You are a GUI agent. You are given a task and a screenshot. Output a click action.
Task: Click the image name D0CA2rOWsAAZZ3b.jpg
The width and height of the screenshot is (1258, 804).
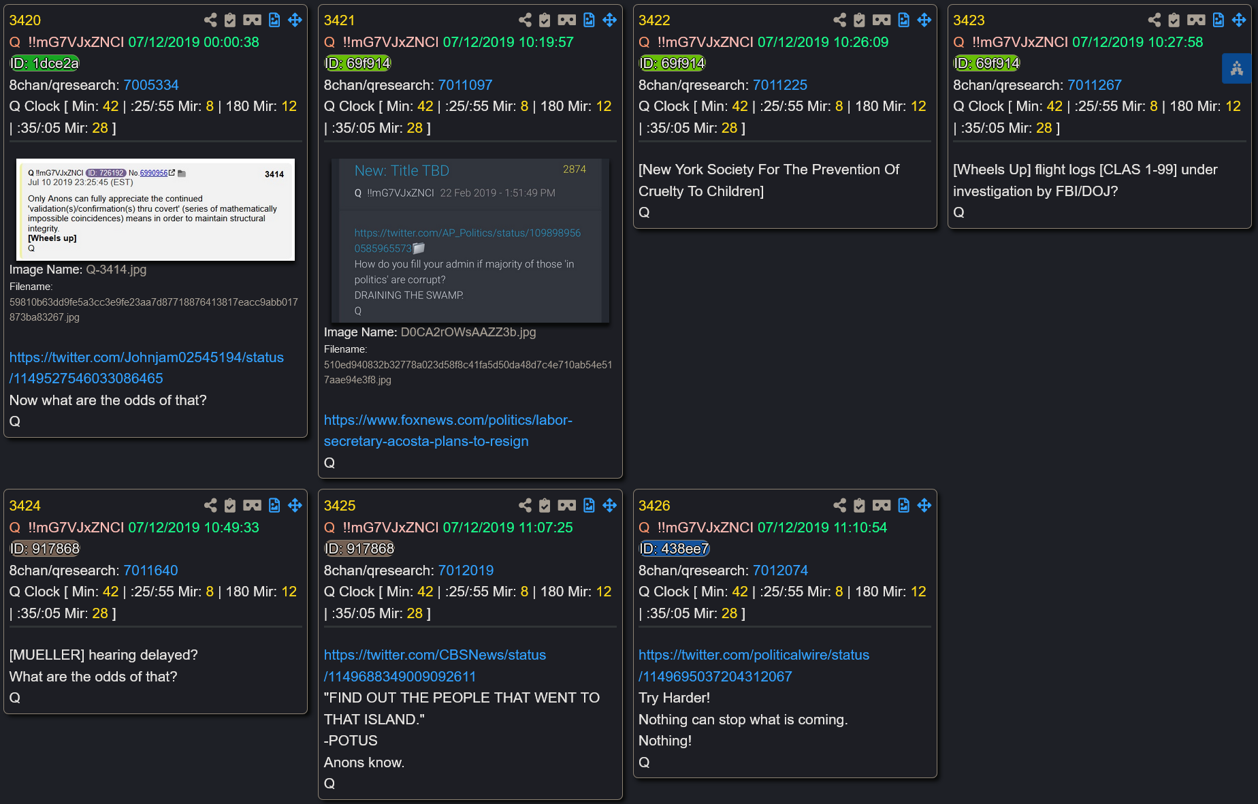pyautogui.click(x=468, y=332)
